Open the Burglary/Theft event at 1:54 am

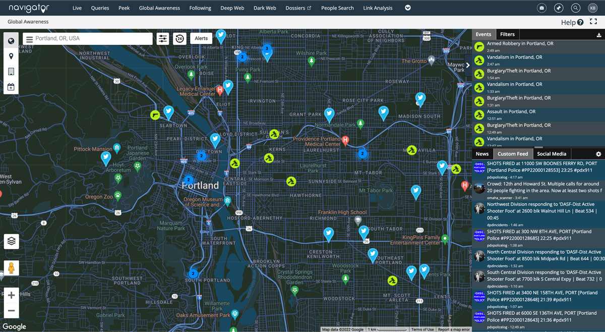538,74
